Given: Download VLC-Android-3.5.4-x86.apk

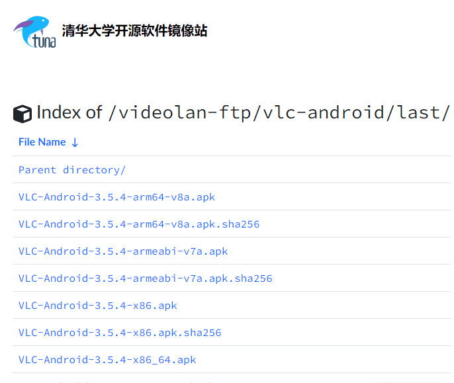Looking at the screenshot, I should pyautogui.click(x=98, y=306).
